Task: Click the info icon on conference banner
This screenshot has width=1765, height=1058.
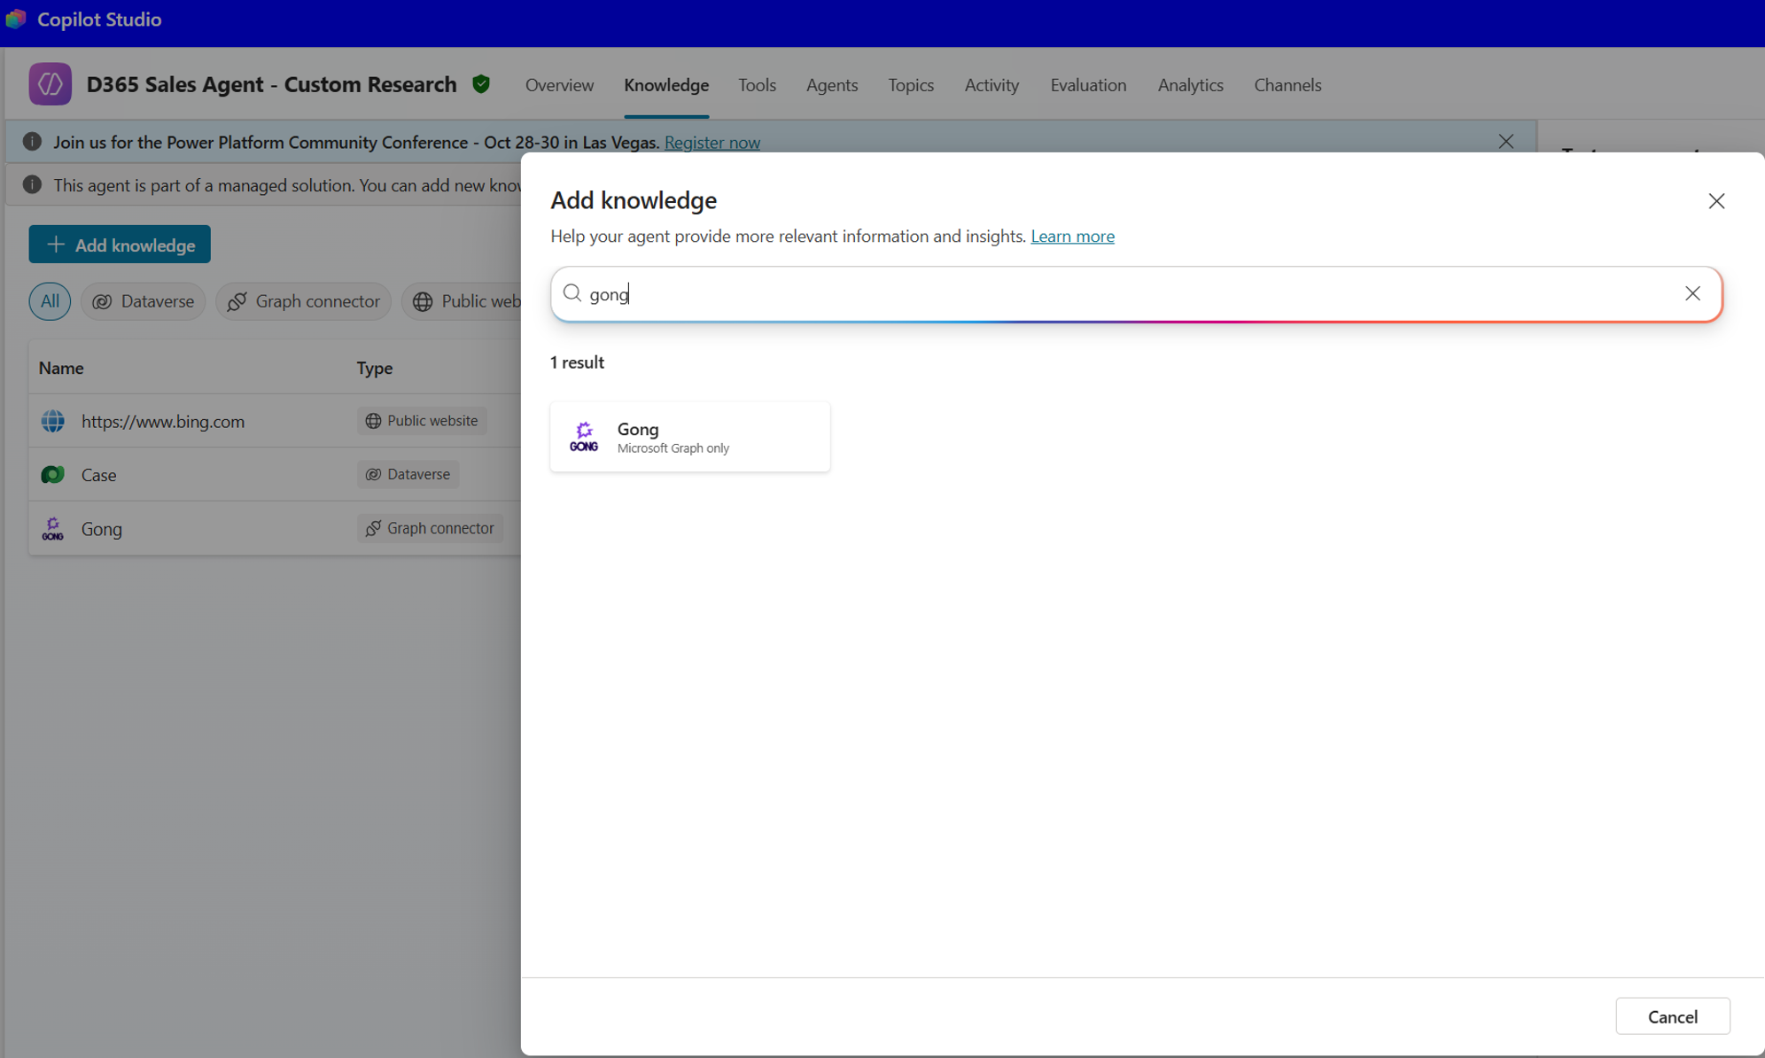Action: (32, 142)
